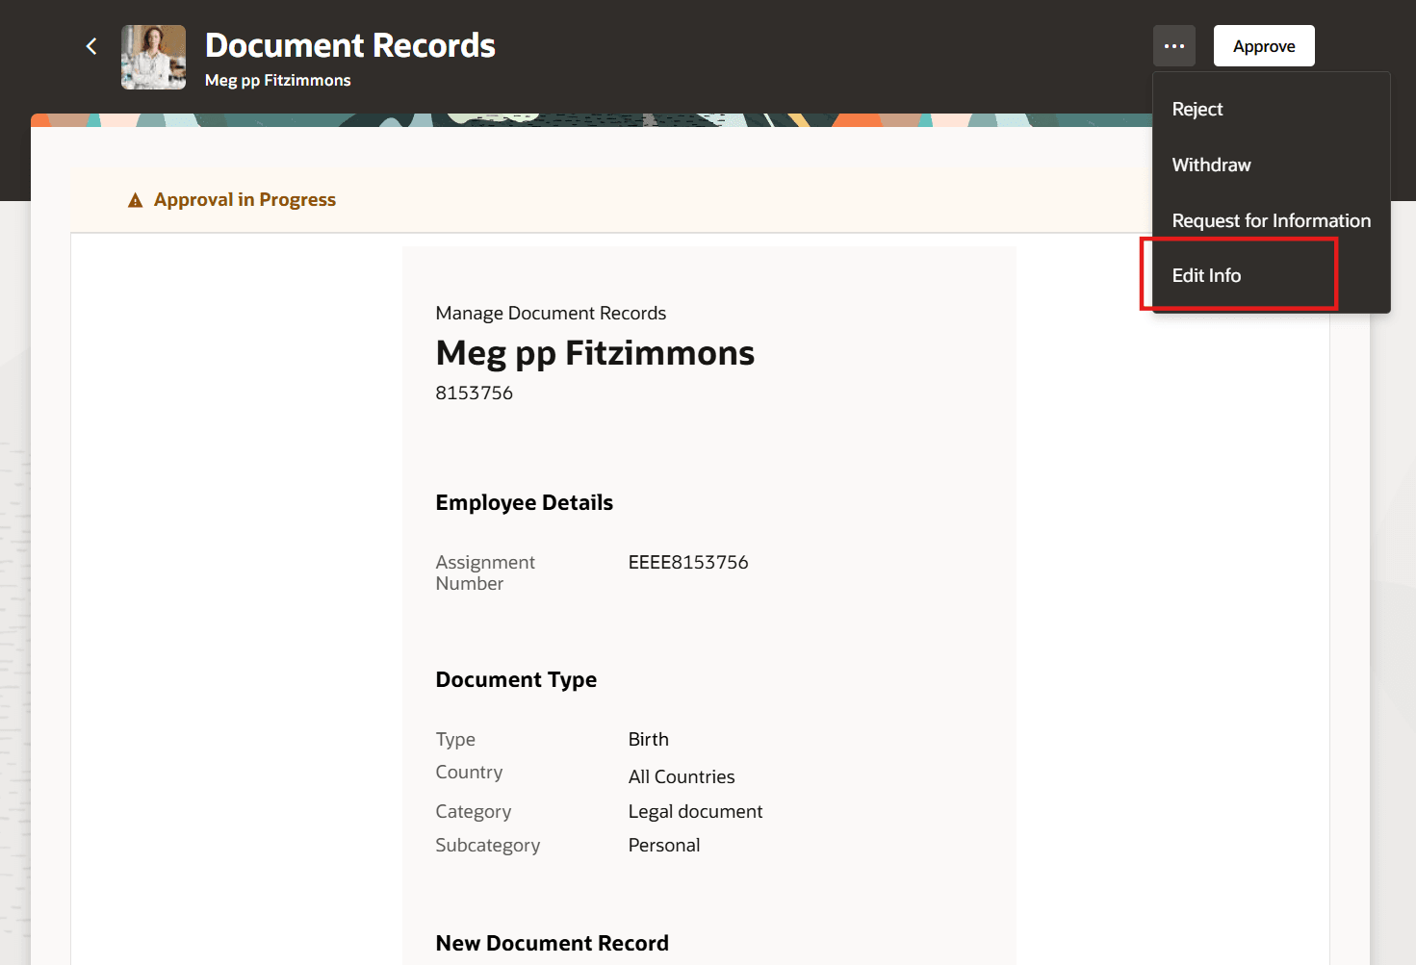1416x965 pixels.
Task: Click the back arrow to leave Document Records
Action: (90, 45)
